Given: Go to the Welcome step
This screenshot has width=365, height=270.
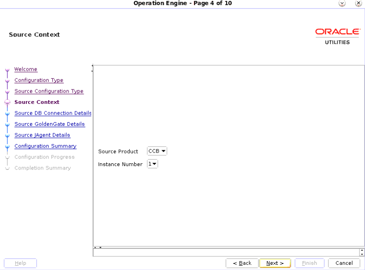Looking at the screenshot, I should 26,69.
